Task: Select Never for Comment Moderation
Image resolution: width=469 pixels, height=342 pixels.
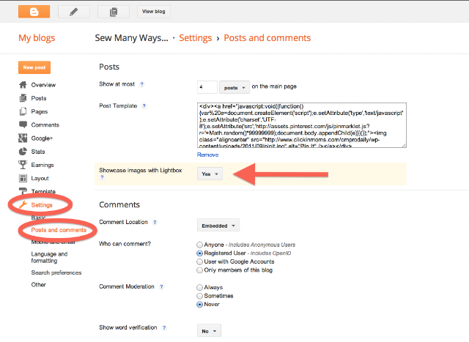Action: click(200, 305)
